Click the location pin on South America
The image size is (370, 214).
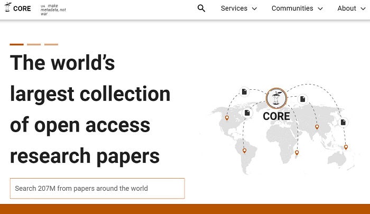point(244,151)
